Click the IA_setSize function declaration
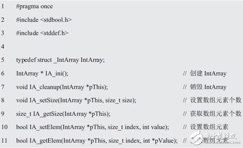The image size is (243, 148). tap(76, 100)
